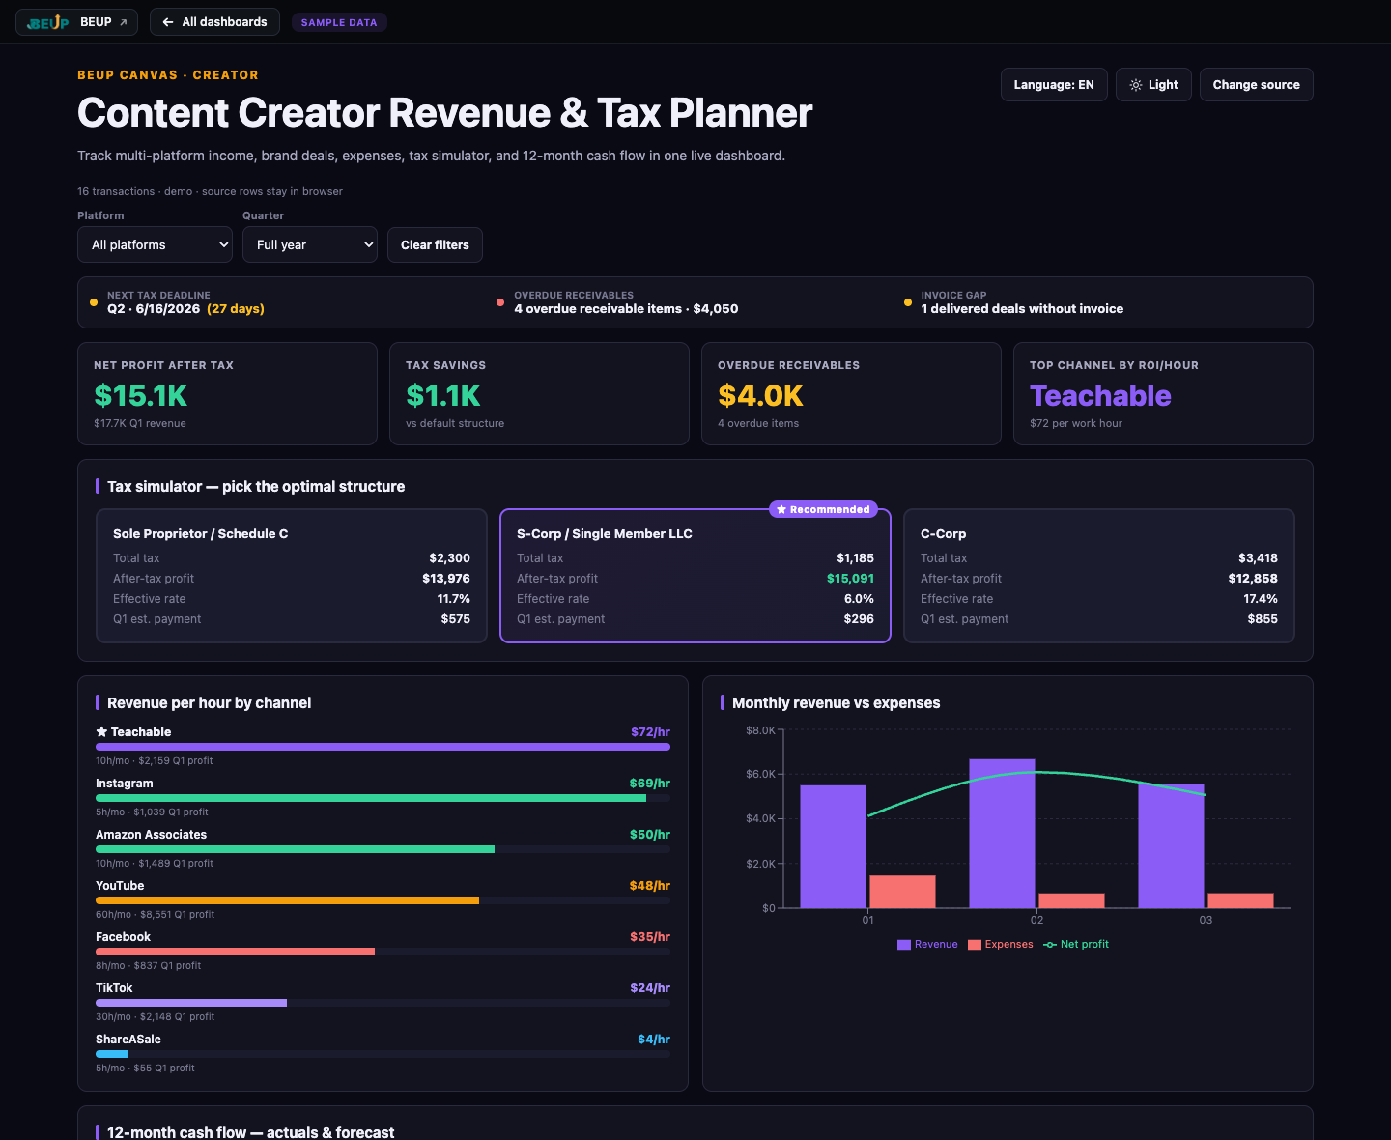Open the BEUP home link
Viewport: 1391px width, 1140px height.
[x=76, y=22]
